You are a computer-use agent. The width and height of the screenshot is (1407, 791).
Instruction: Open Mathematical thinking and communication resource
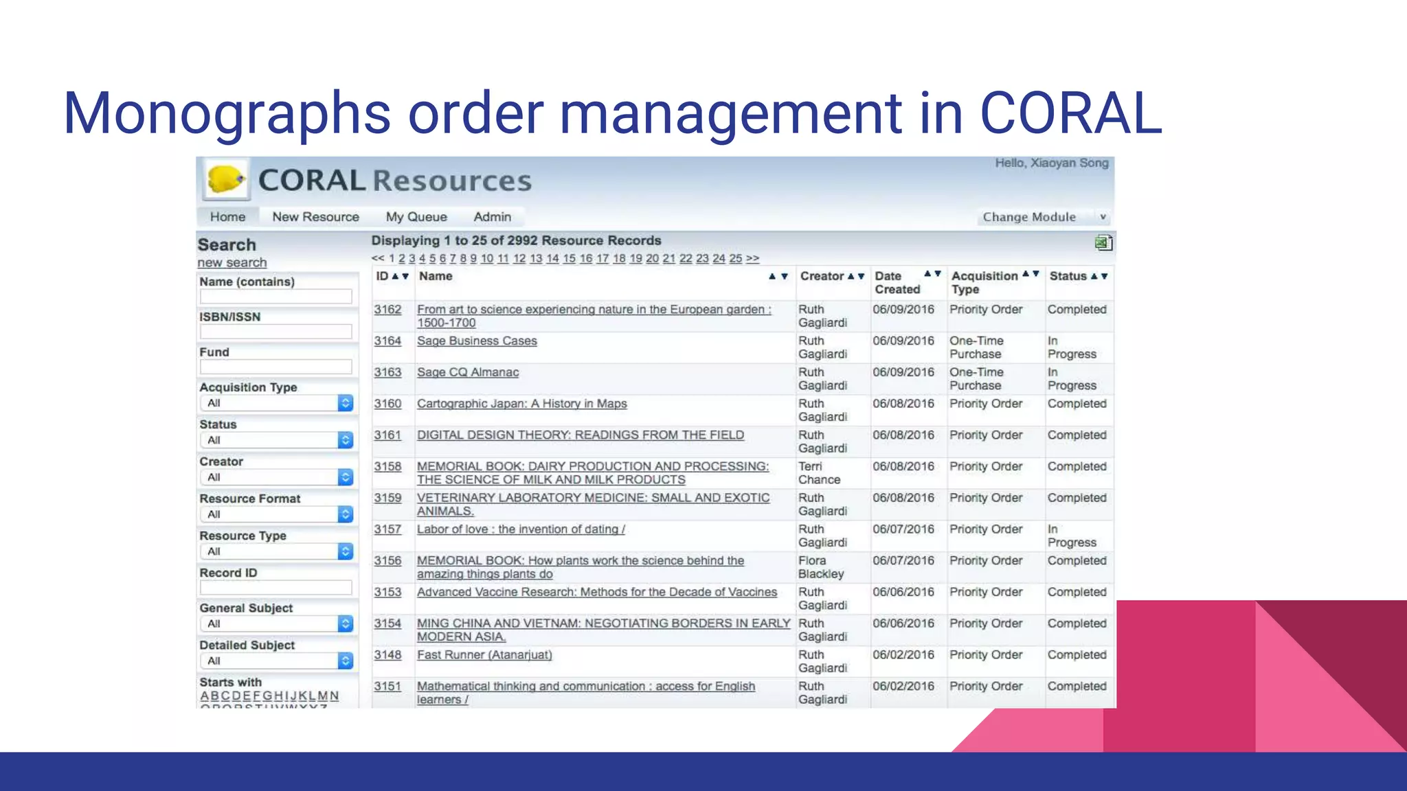point(586,693)
